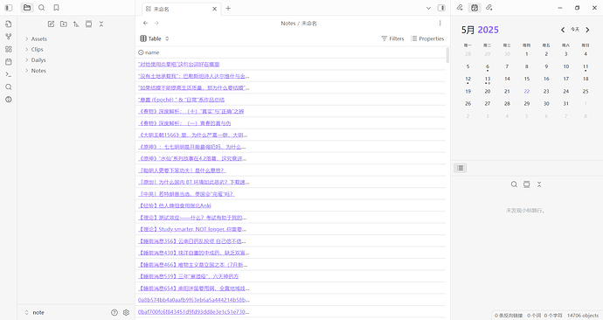The image size is (603, 320).
Task: Collapse all headings in outline panel
Action: 539,184
